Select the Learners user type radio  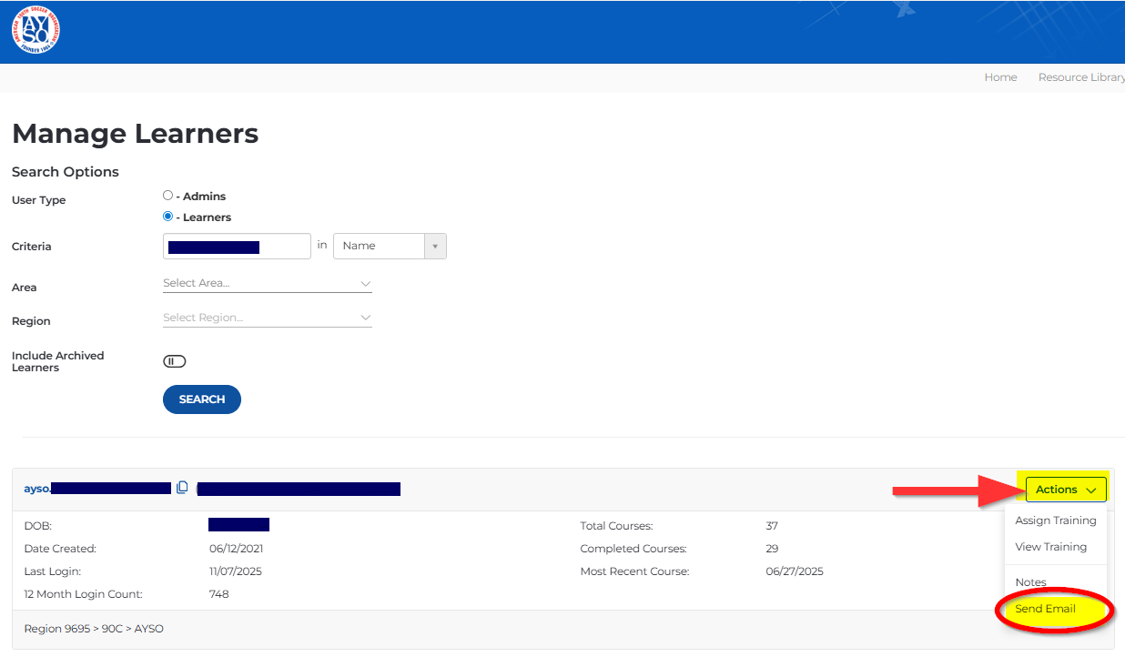(x=167, y=217)
